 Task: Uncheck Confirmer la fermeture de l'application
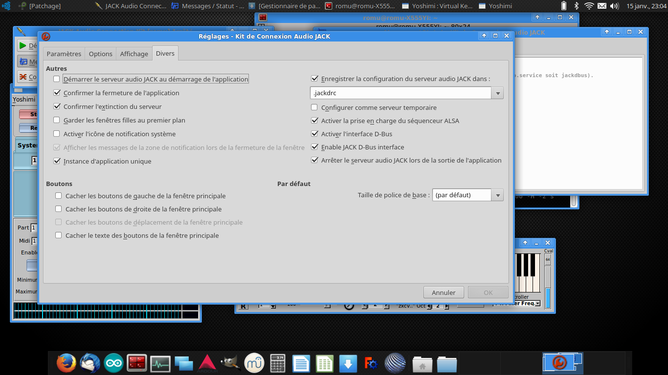pyautogui.click(x=57, y=93)
